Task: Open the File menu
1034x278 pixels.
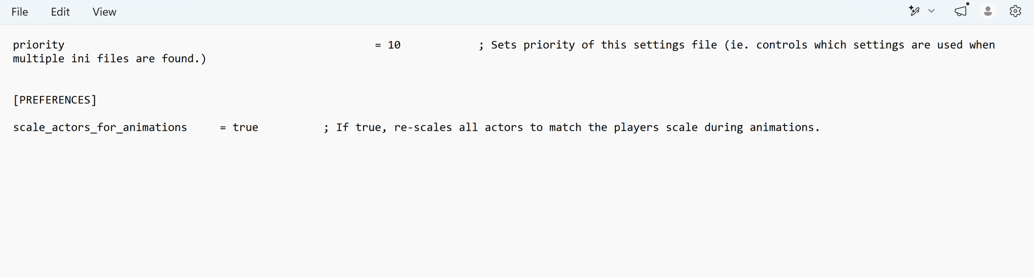Action: [20, 12]
